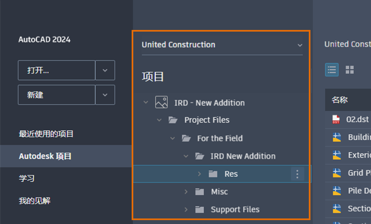Open the dropdown arrow beside 打开...
Viewport: 371px width, 224px height.
click(105, 70)
